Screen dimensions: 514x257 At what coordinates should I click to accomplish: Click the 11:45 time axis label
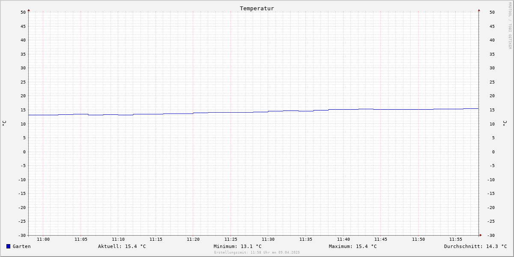[381, 239]
